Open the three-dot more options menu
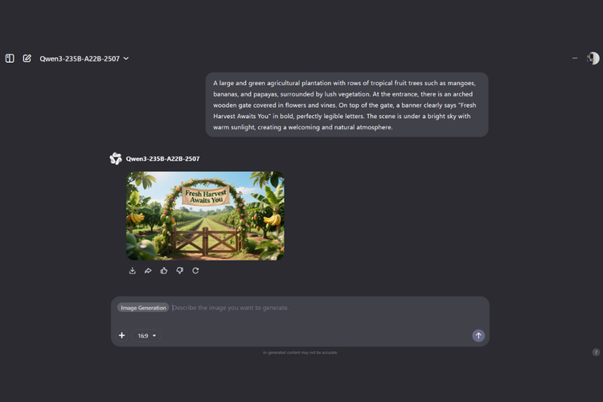603x402 pixels. click(x=575, y=58)
